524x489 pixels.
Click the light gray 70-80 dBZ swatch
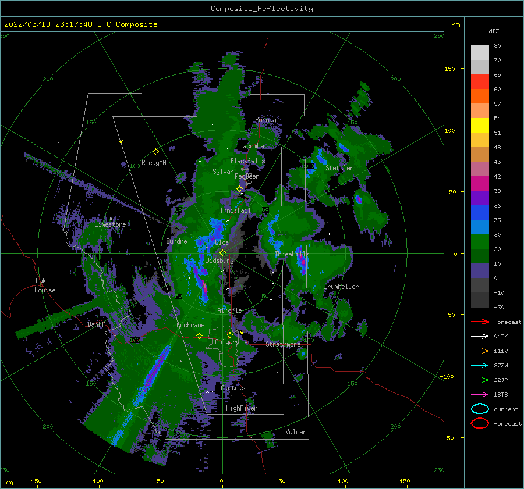click(x=480, y=53)
